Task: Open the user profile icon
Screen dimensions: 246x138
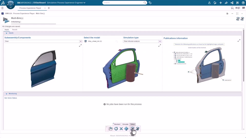Action: pos(209,3)
